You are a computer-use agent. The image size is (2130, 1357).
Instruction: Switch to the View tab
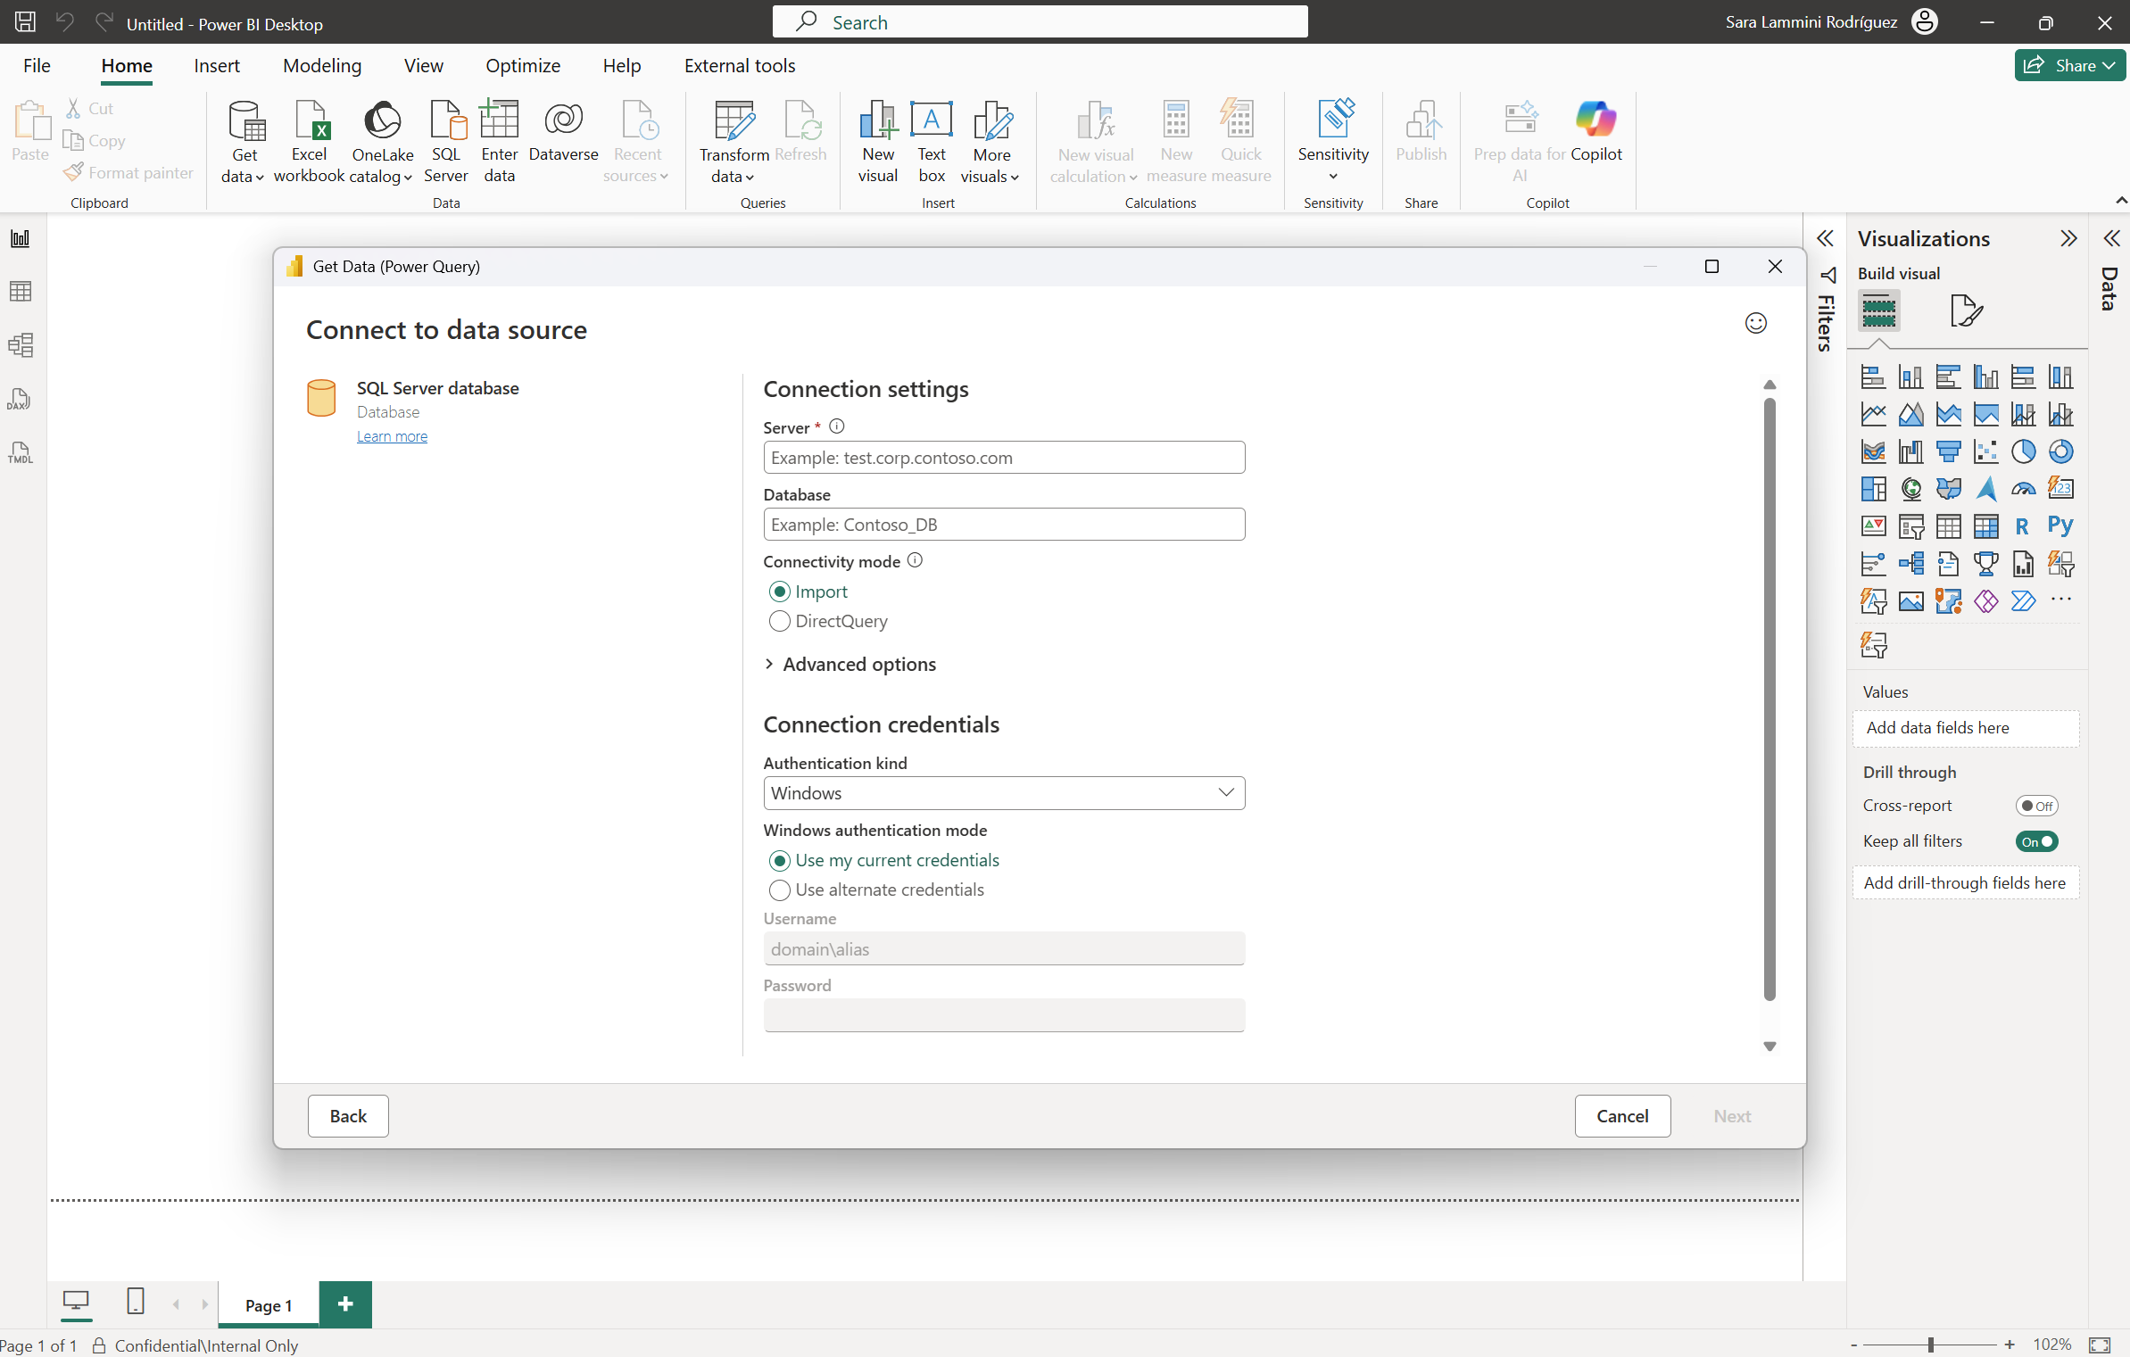coord(423,65)
